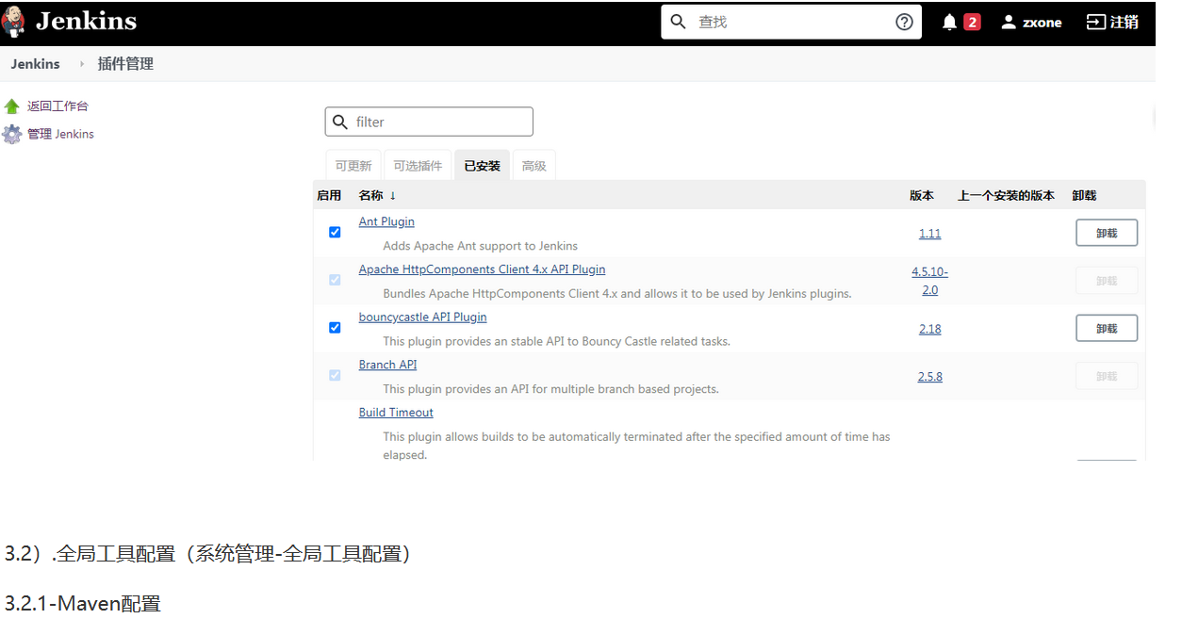The width and height of the screenshot is (1182, 635).
Task: Click the green up arrow icon for 返回工作台
Action: coord(11,106)
